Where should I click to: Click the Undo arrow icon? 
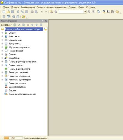click(x=42, y=12)
